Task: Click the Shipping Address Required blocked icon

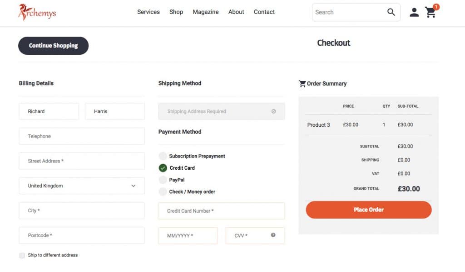Action: pyautogui.click(x=273, y=111)
